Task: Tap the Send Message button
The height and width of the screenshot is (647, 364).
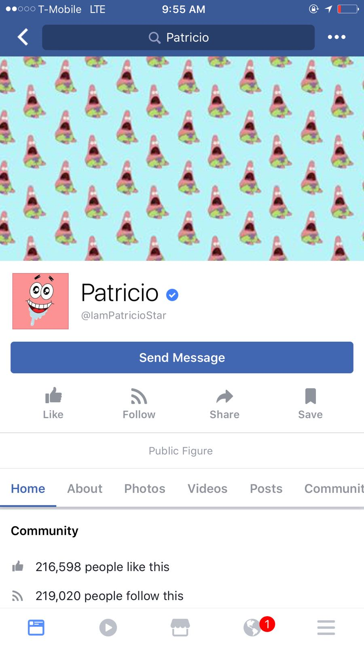Action: tap(182, 357)
